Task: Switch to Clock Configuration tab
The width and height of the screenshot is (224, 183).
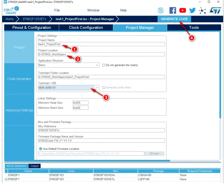Action: tap(86, 27)
